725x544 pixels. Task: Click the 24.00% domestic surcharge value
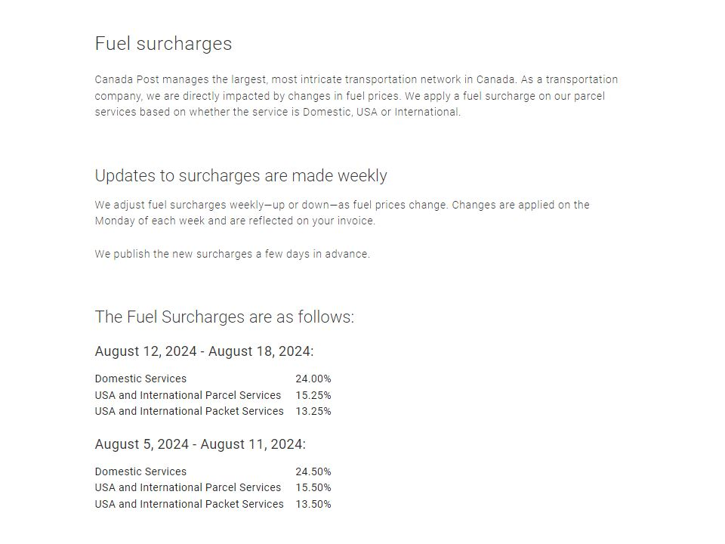(313, 379)
